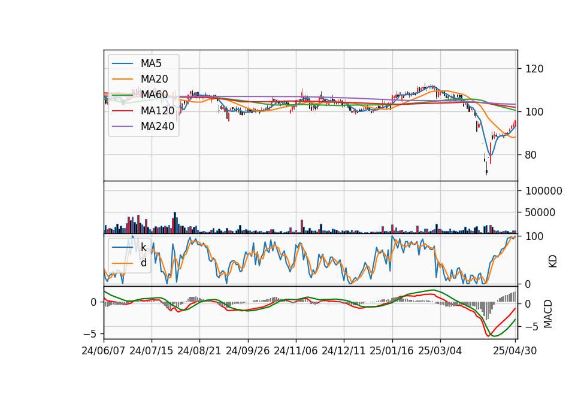Viewport: 575px width, 413px height.
Task: Click the 24/06/07 date tick label
Action: click(104, 351)
